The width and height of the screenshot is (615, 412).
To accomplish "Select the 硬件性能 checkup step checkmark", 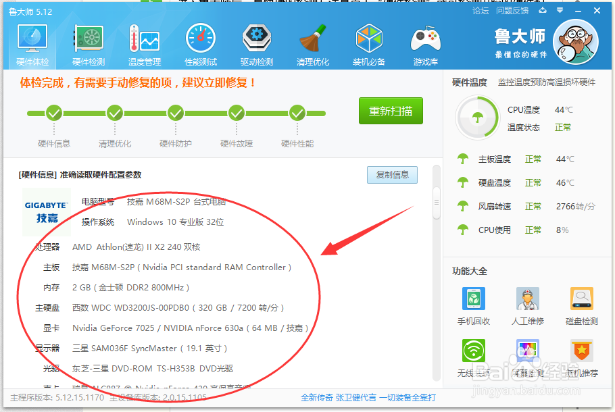I will coord(297,113).
